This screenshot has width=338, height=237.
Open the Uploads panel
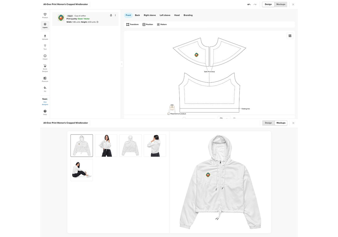45,37
